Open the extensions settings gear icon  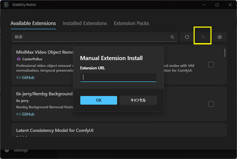(220, 37)
